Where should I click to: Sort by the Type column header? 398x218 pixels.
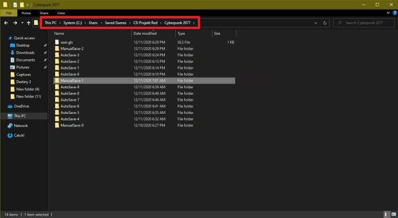[x=181, y=33]
